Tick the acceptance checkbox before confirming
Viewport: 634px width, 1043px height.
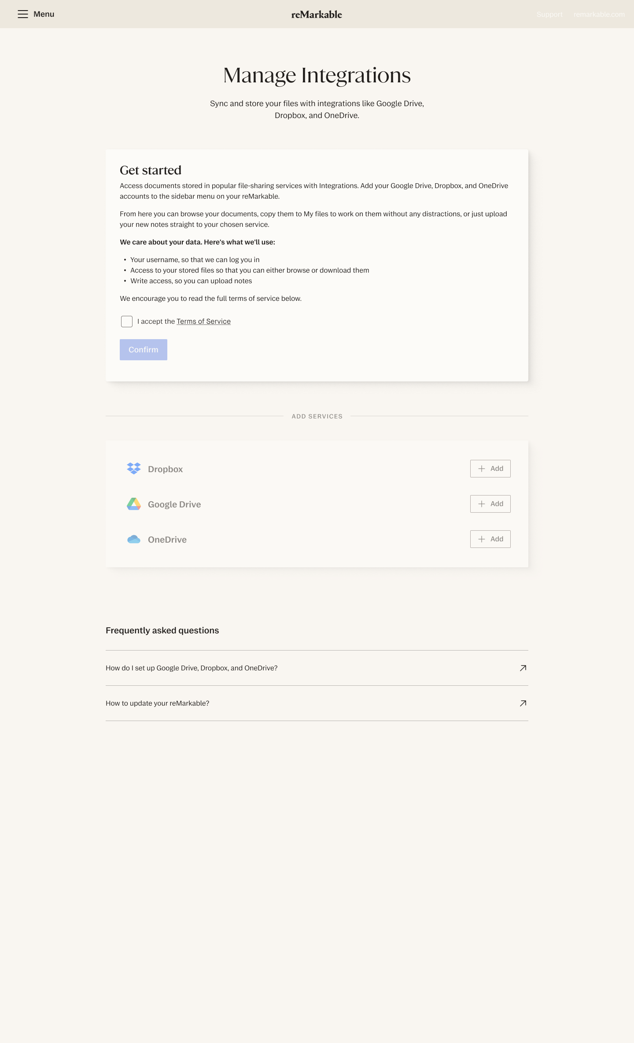tap(127, 321)
